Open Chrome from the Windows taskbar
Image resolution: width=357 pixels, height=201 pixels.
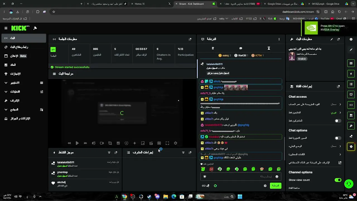[x=124, y=197]
